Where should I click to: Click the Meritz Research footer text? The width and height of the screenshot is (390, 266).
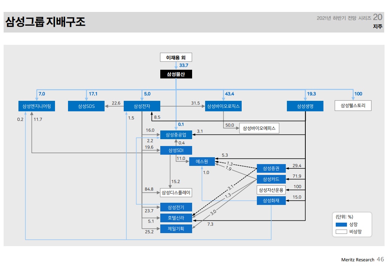pos(358,260)
